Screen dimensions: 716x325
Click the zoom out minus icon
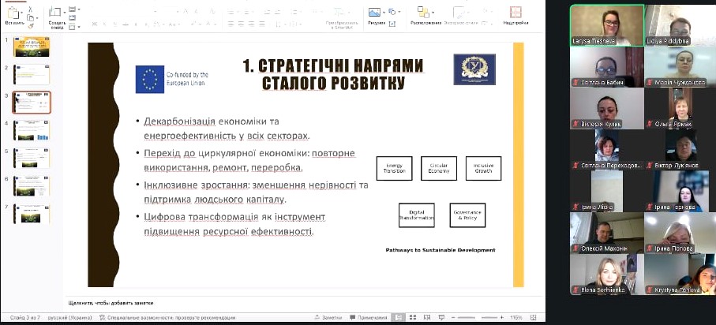(454, 318)
